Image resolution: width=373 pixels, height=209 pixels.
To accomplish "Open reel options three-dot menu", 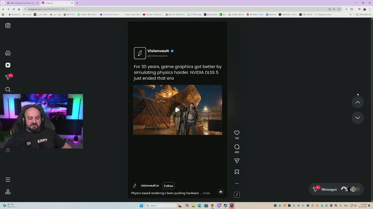I will coord(237,183).
